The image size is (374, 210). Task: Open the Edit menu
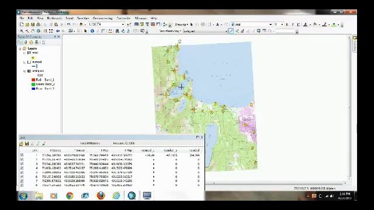(30, 18)
